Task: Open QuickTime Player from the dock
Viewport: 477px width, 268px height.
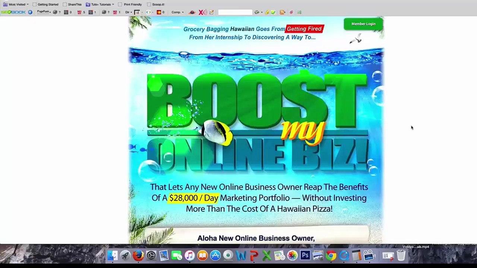Action: [x=344, y=255]
